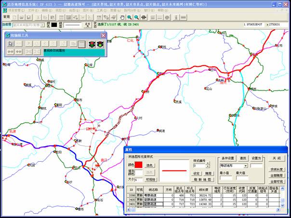Click the 大小 size input field
Screen dimensions: 291x218
tap(138, 180)
